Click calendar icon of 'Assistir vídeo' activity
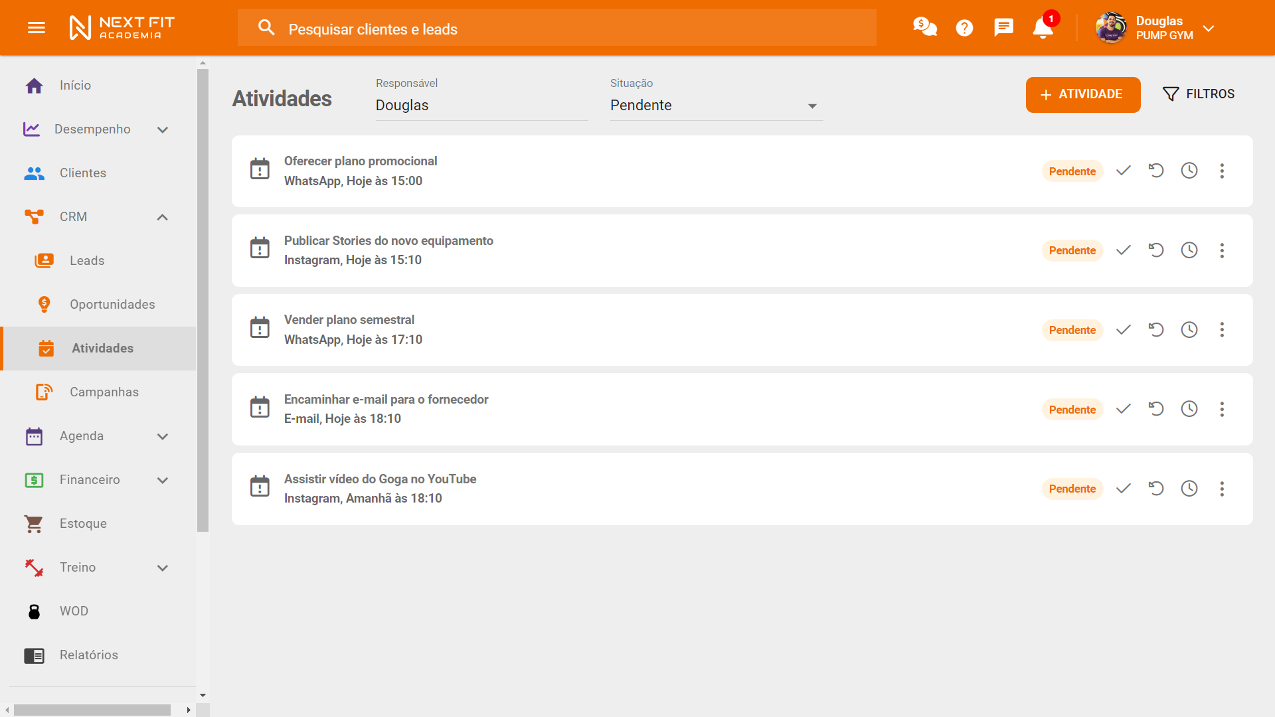 (260, 487)
